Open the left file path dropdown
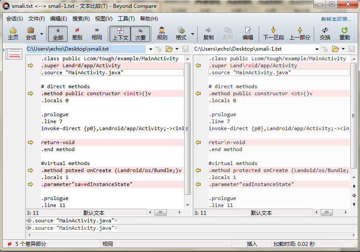Screen dimensions: 360x252 click(150, 49)
